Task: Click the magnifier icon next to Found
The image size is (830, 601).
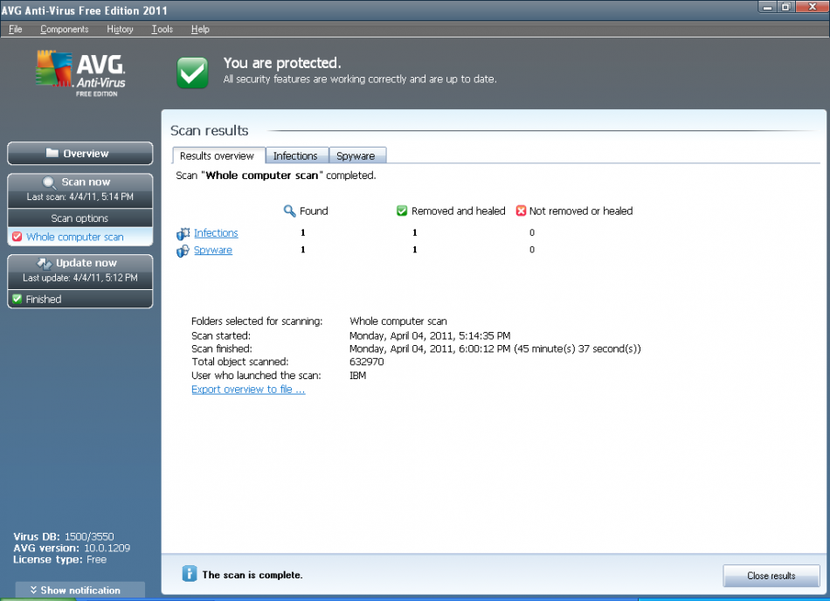Action: point(290,211)
